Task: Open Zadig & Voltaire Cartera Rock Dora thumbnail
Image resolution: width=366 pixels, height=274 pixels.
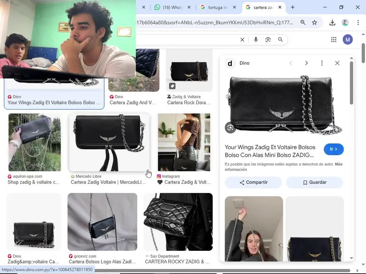Action: coord(189,70)
